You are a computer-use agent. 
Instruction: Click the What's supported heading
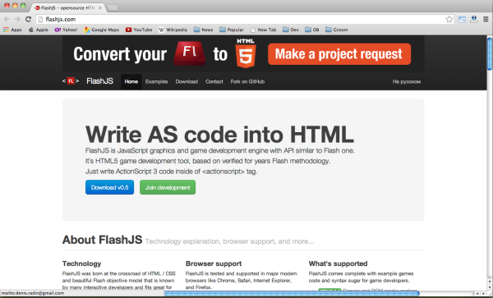click(338, 264)
